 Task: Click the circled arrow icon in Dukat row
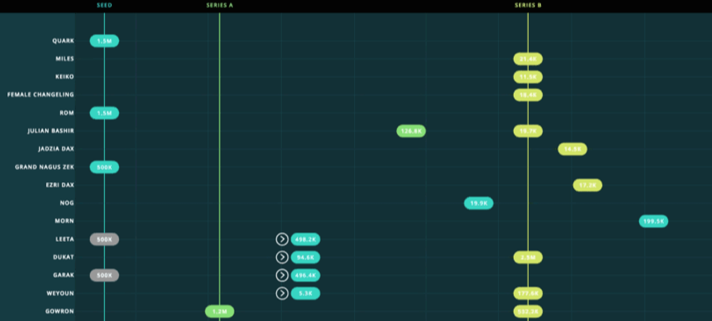(x=282, y=257)
